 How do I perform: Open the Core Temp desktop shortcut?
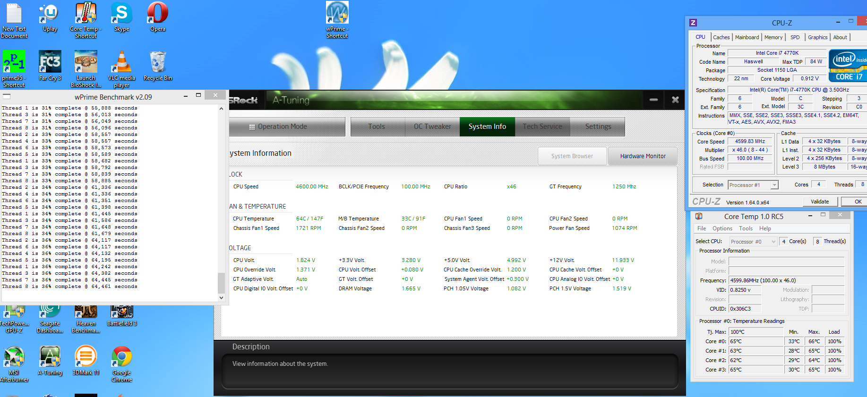(86, 21)
